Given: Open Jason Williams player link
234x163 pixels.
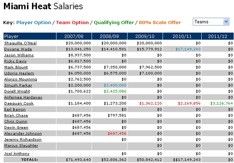Looking at the screenshot, I should coord(19,55).
